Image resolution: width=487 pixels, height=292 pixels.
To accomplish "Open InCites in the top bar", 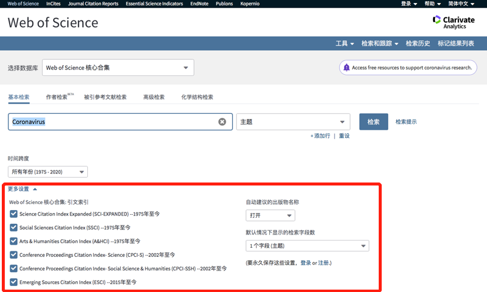I will click(53, 4).
